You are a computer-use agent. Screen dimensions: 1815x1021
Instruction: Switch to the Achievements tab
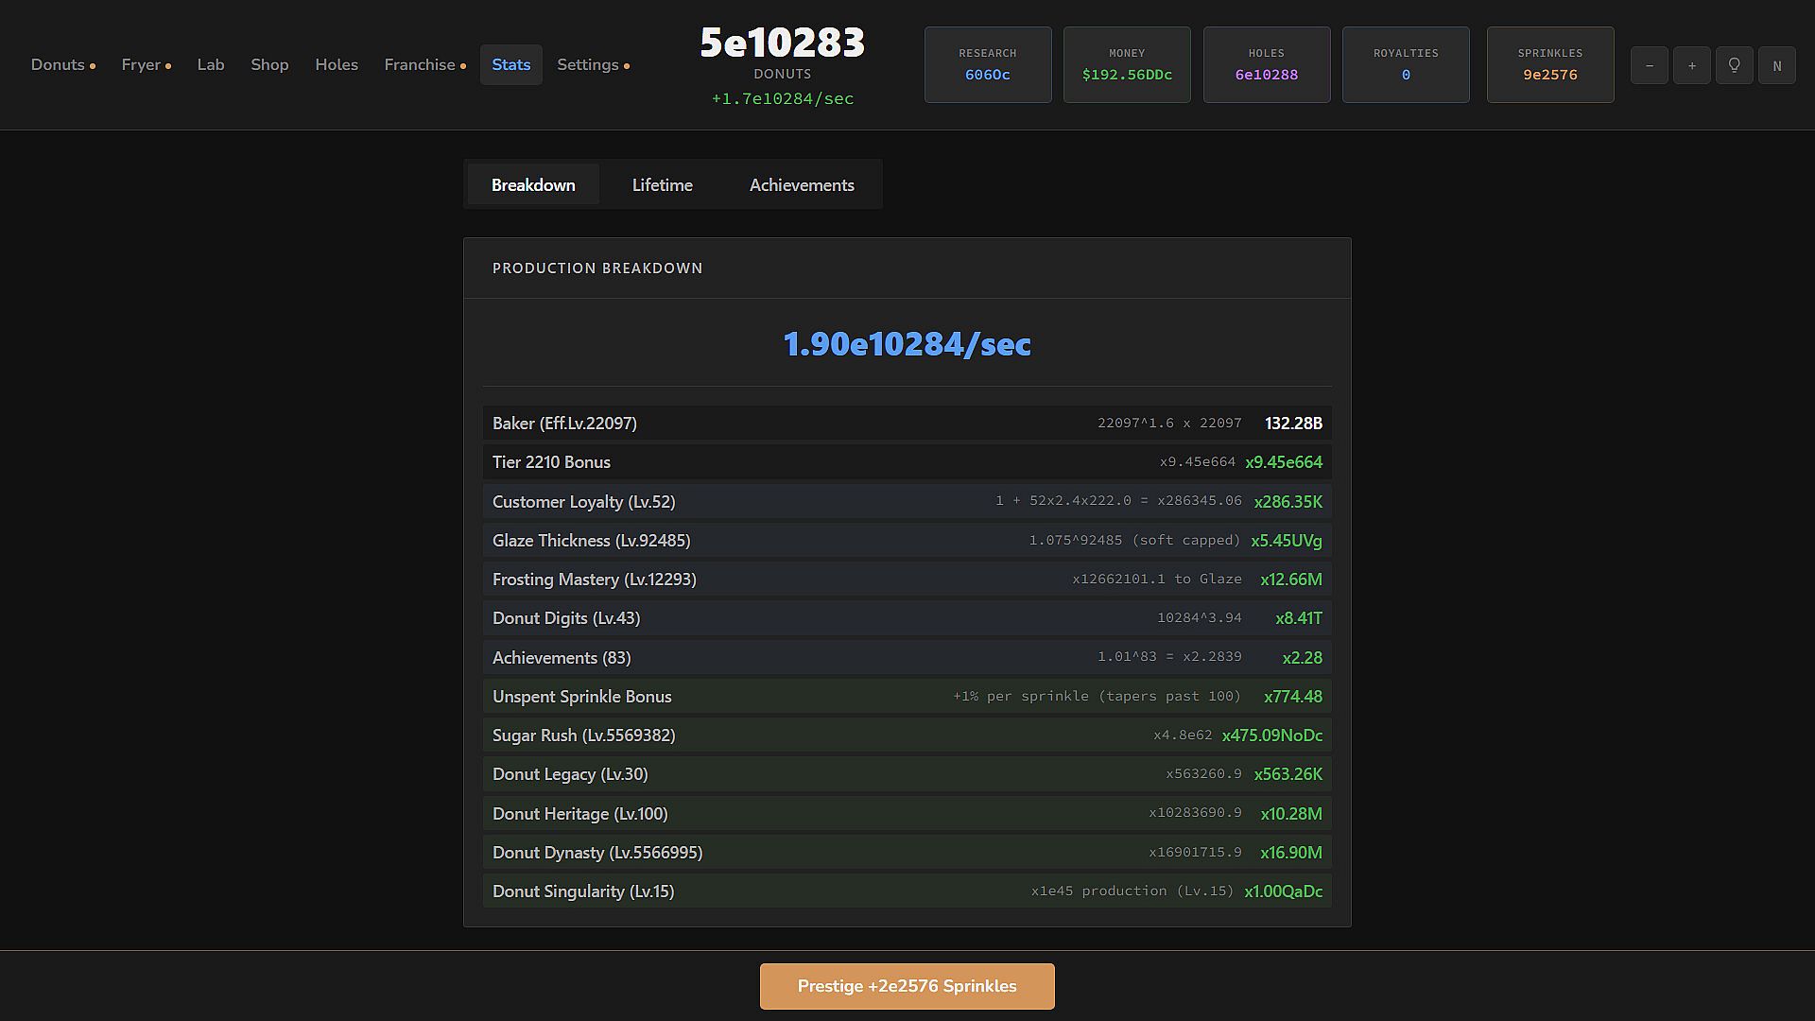802,184
